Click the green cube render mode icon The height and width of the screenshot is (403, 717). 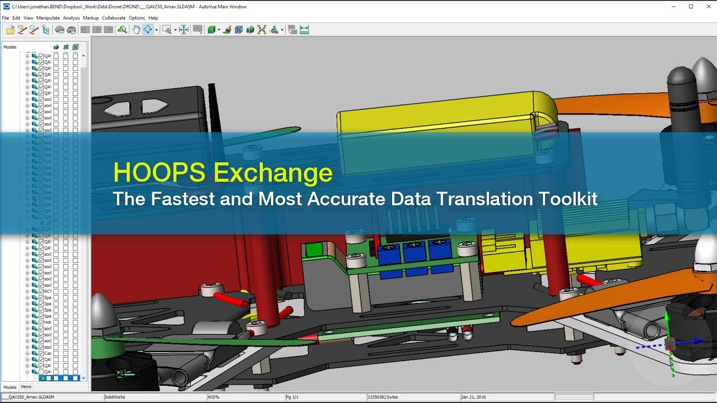tap(211, 30)
